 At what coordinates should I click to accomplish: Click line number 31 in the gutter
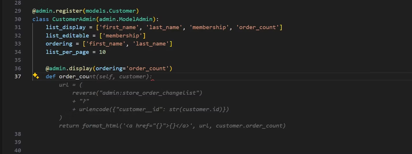18,27
